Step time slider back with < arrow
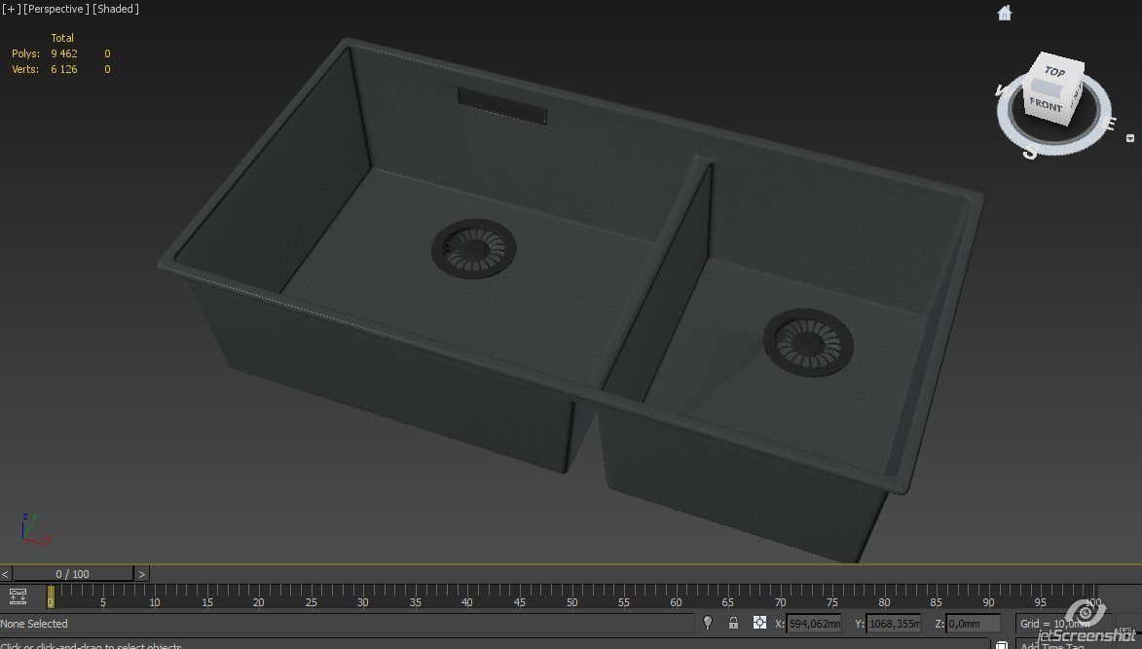The height and width of the screenshot is (649, 1142). point(6,574)
